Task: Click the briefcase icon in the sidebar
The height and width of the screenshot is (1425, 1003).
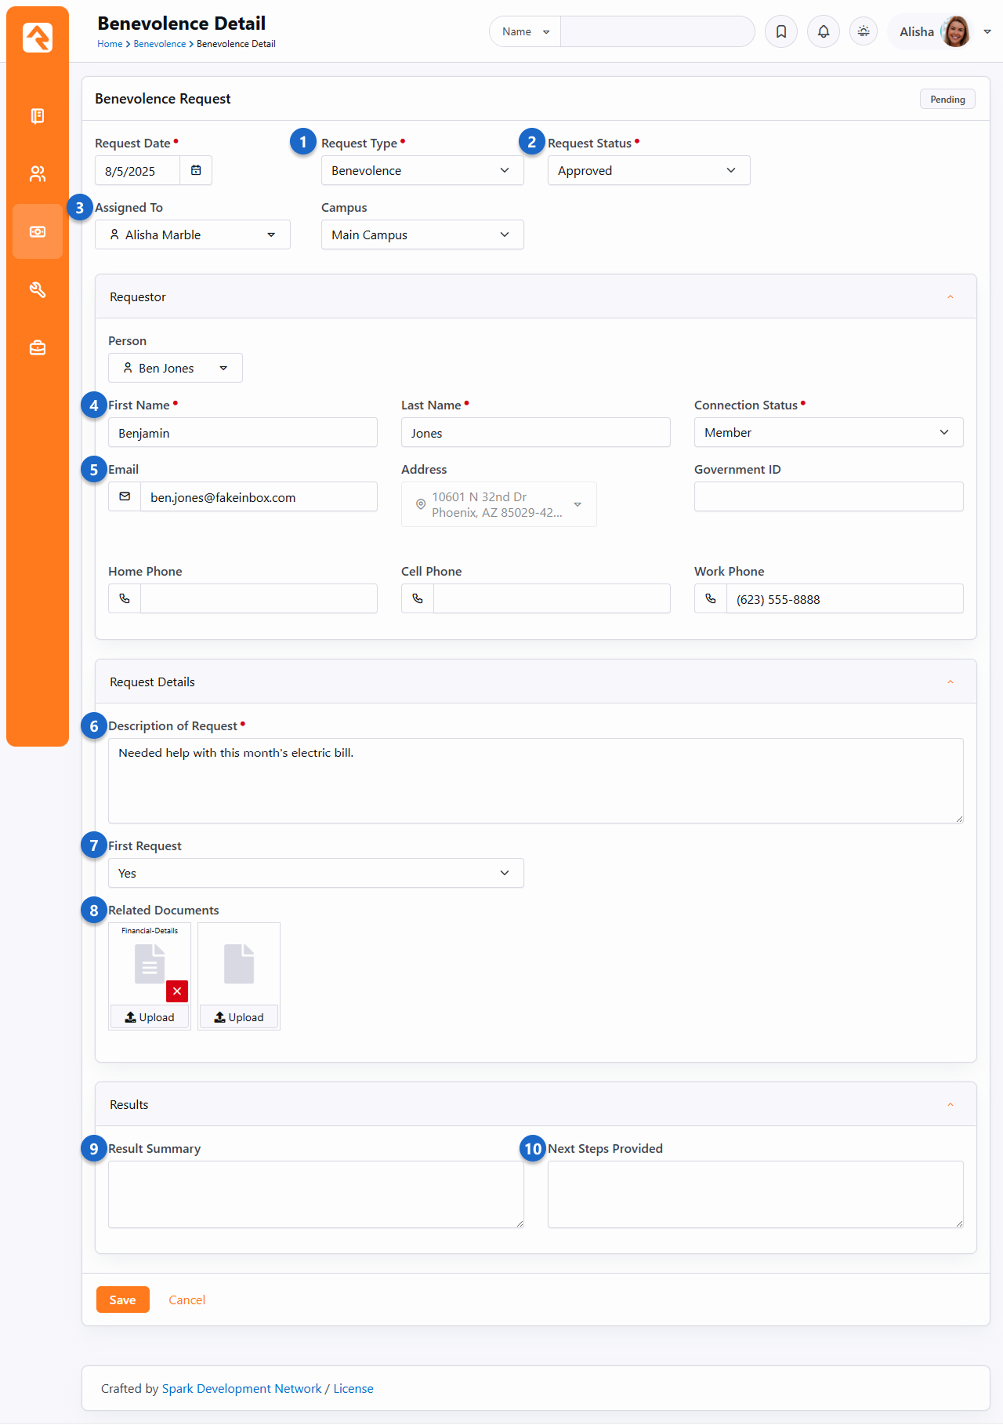Action: 38,348
